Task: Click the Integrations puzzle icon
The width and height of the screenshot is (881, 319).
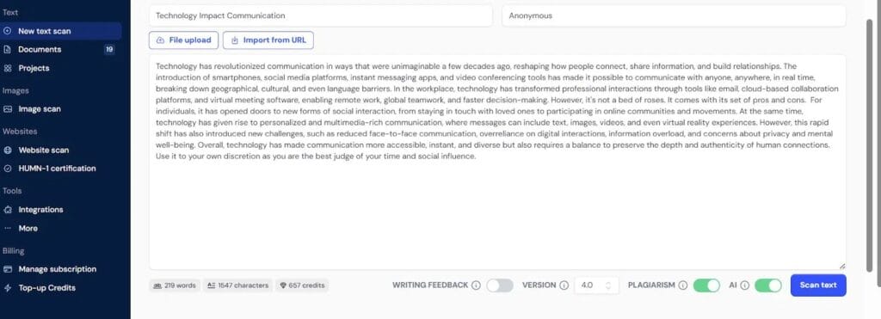Action: click(x=7, y=210)
